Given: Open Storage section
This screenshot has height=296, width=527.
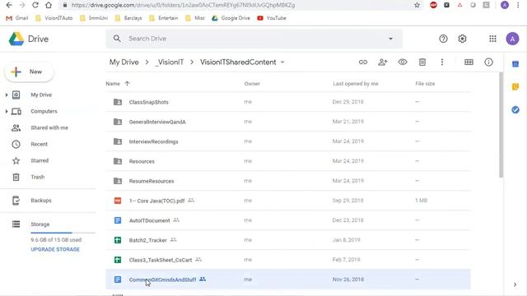Looking at the screenshot, I should [40, 224].
